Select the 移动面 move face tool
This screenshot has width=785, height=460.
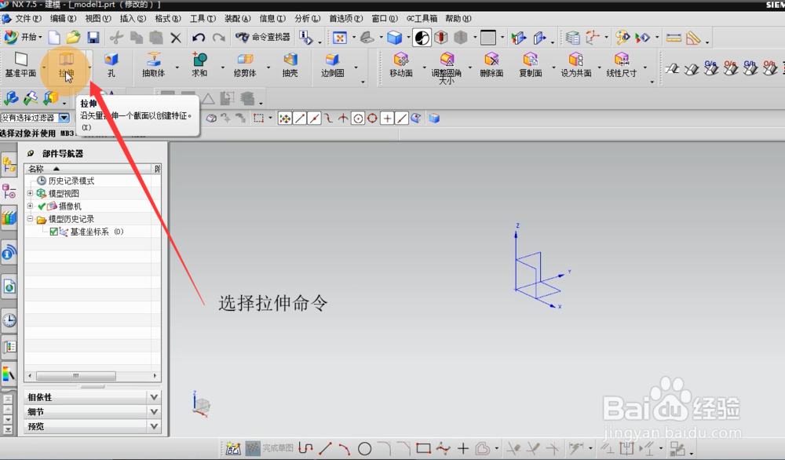(401, 65)
